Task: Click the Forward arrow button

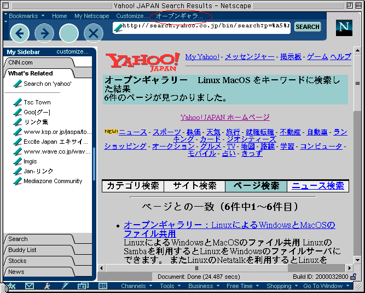Action: [44, 33]
